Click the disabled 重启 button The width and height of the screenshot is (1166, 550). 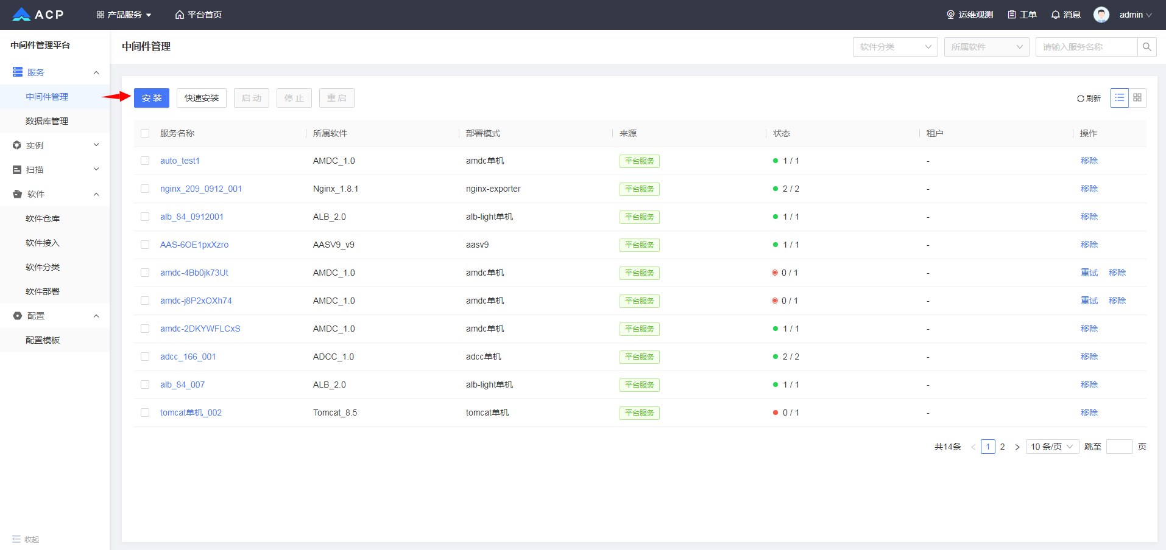tap(337, 98)
